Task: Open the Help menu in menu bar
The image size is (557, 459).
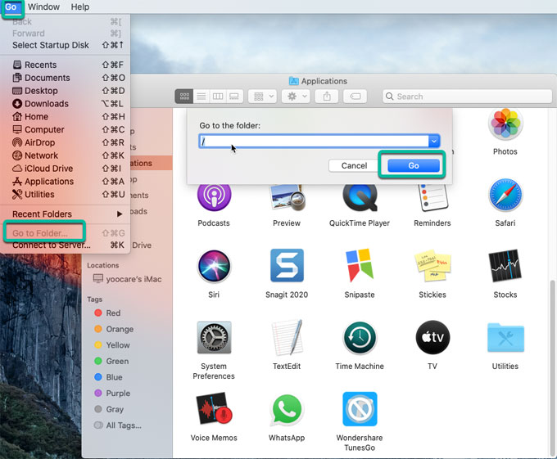Action: coord(80,7)
